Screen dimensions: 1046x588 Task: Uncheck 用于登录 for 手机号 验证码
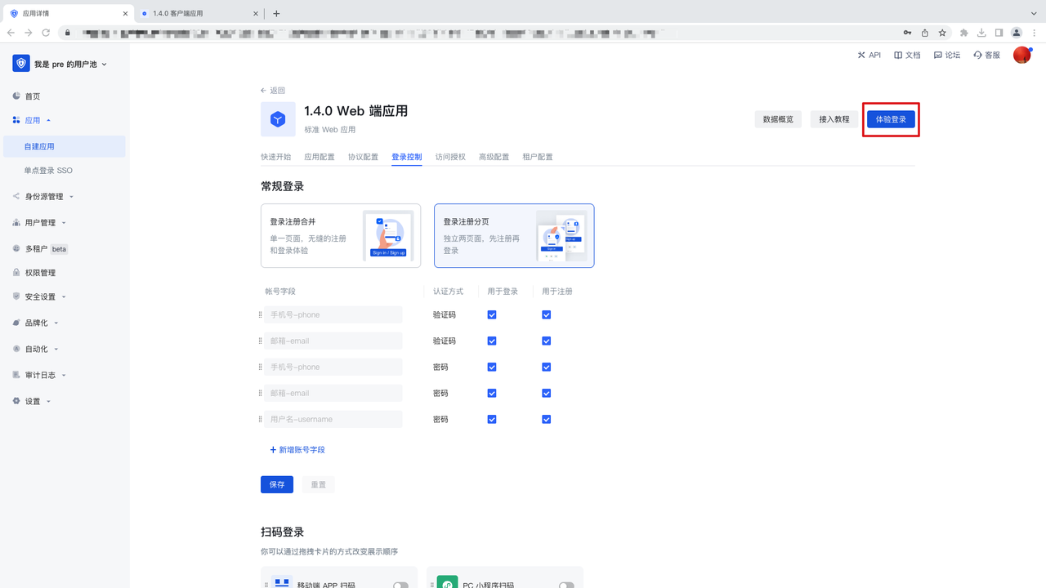coord(492,314)
